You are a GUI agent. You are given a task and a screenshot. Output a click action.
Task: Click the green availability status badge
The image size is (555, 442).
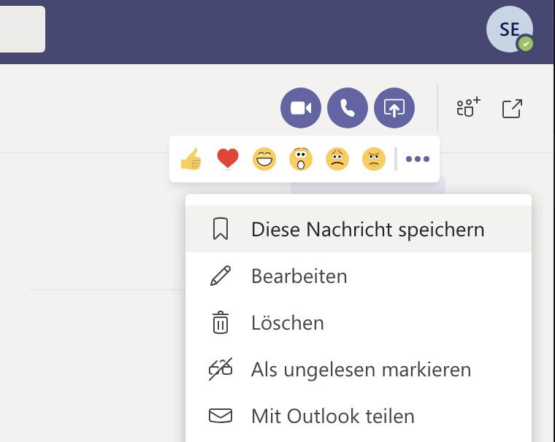[x=526, y=44]
